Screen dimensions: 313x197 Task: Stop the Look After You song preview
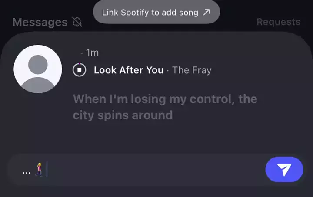pyautogui.click(x=80, y=70)
